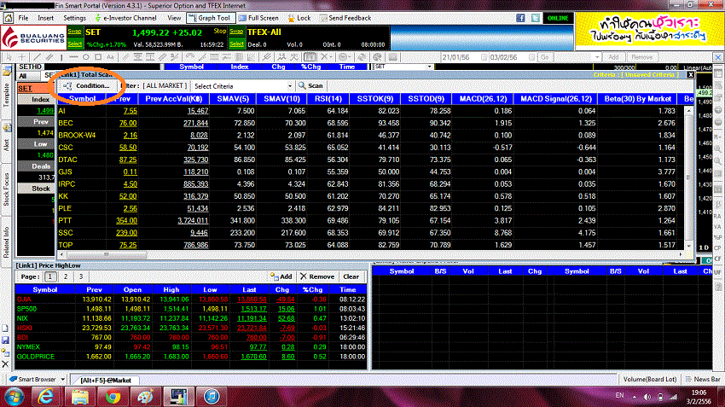Close the Total Scan panel
725x407 pixels.
(x=690, y=74)
